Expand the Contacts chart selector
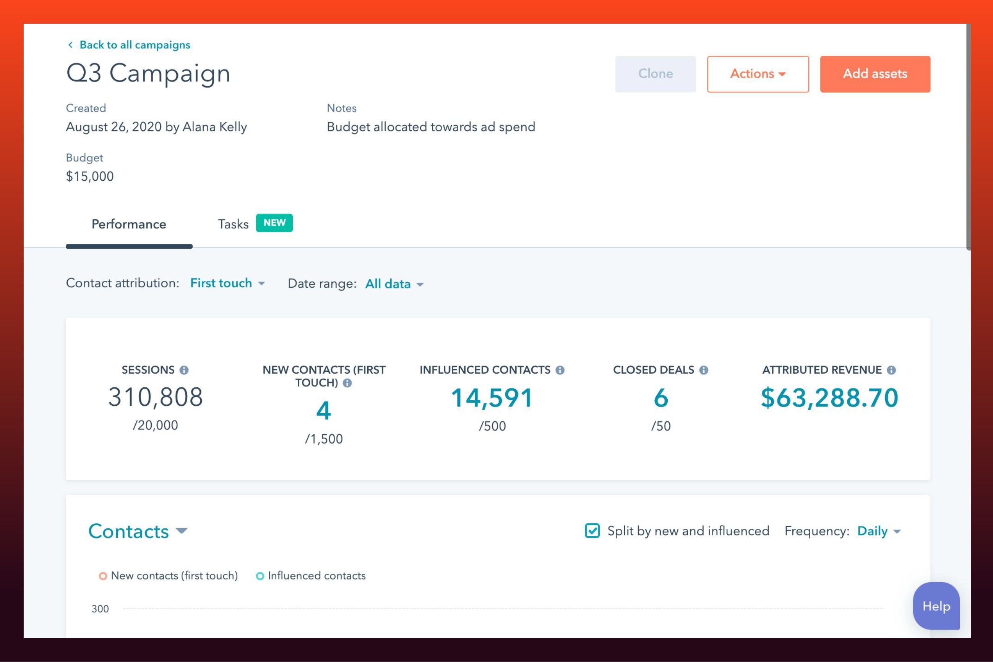 pyautogui.click(x=138, y=531)
